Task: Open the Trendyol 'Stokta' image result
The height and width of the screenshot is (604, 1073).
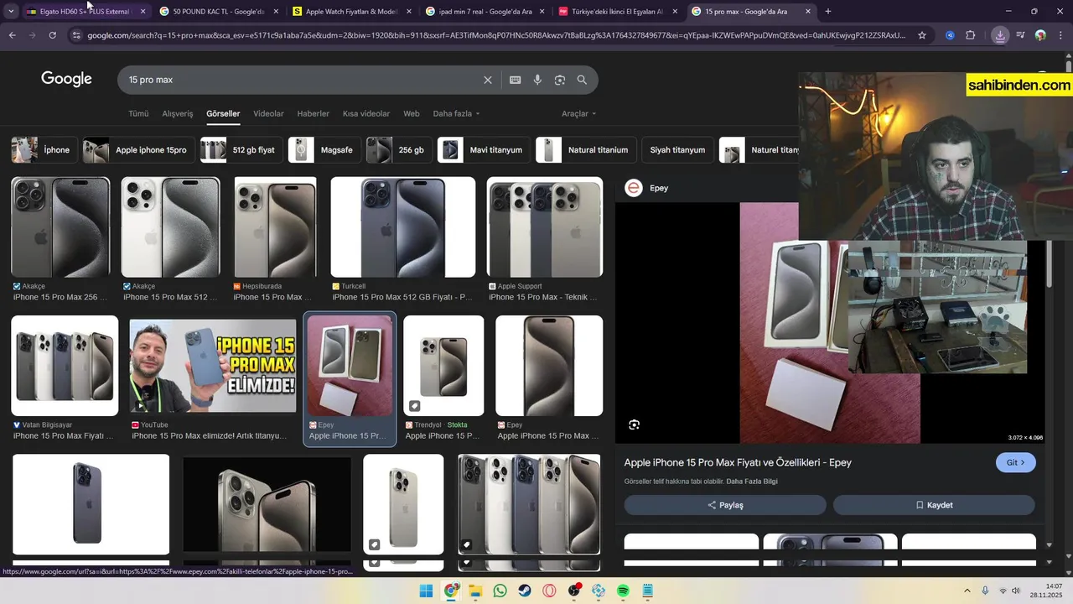Action: coord(443,366)
